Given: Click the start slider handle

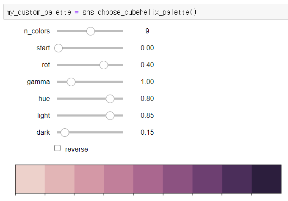Looking at the screenshot, I should click(x=58, y=48).
